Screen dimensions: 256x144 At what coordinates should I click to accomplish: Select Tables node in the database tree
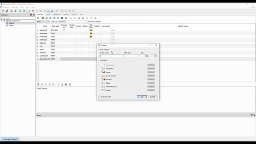coord(11,23)
